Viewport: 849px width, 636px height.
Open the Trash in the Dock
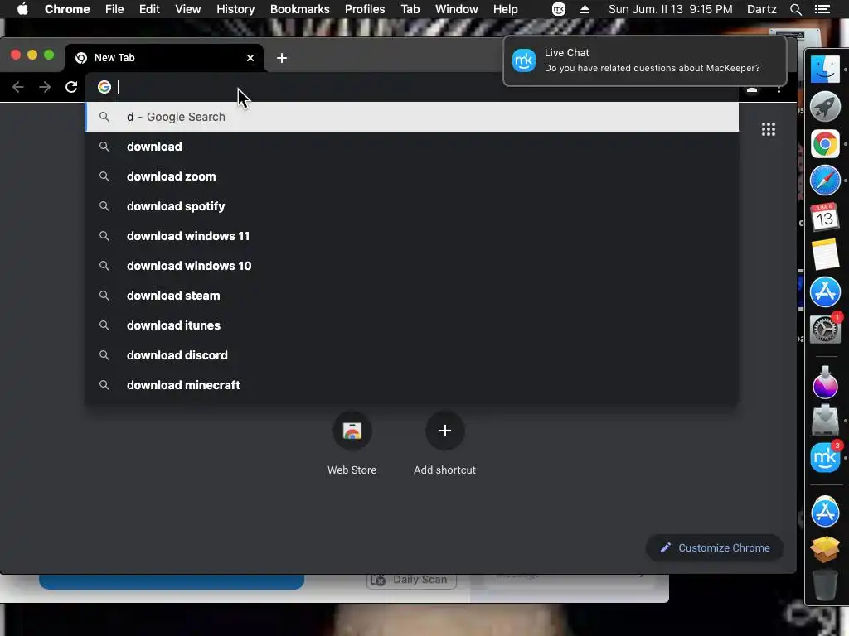coord(825,584)
